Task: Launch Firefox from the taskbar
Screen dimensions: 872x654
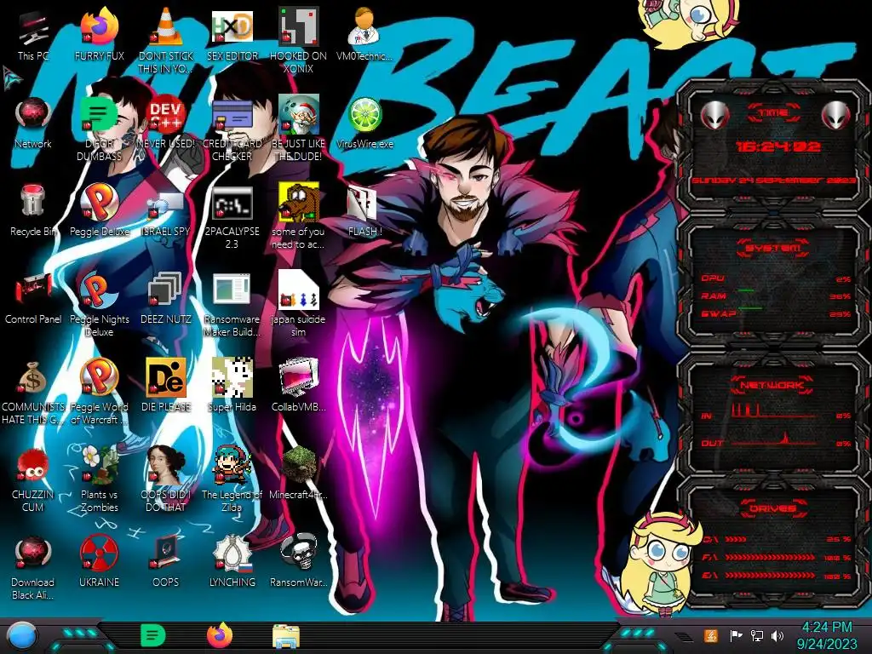Action: point(219,635)
